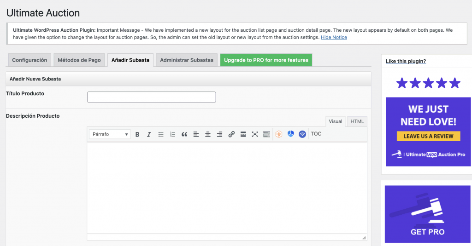The height and width of the screenshot is (246, 472).
Task: Insert a numbered list
Action: pos(173,134)
